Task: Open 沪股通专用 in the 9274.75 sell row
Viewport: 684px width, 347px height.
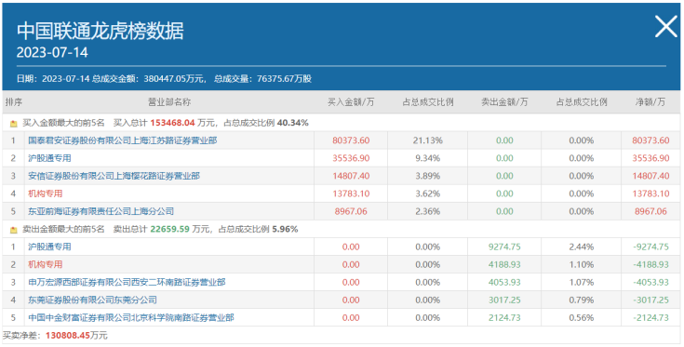Action: click(x=49, y=247)
